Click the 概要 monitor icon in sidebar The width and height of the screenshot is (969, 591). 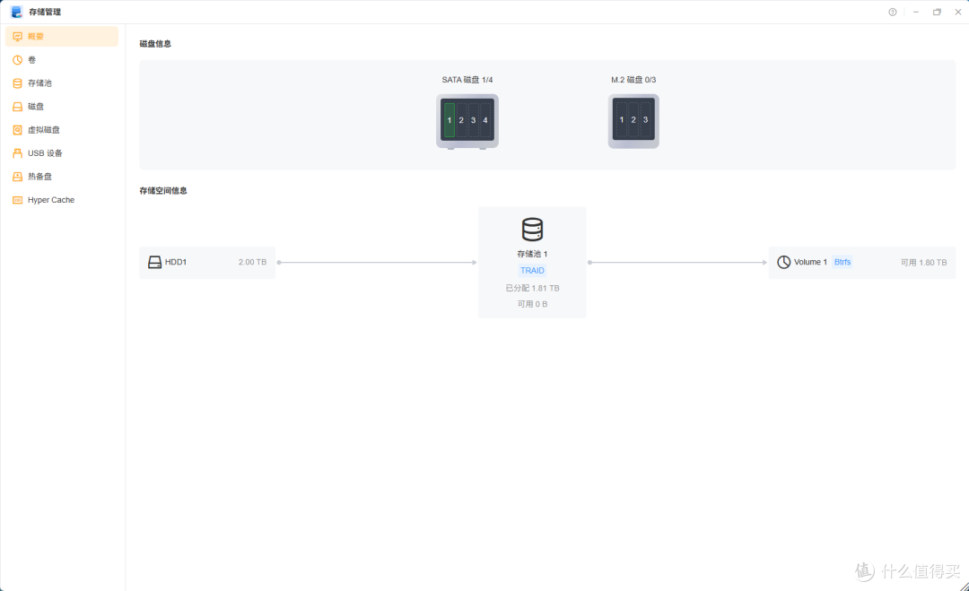coord(17,37)
